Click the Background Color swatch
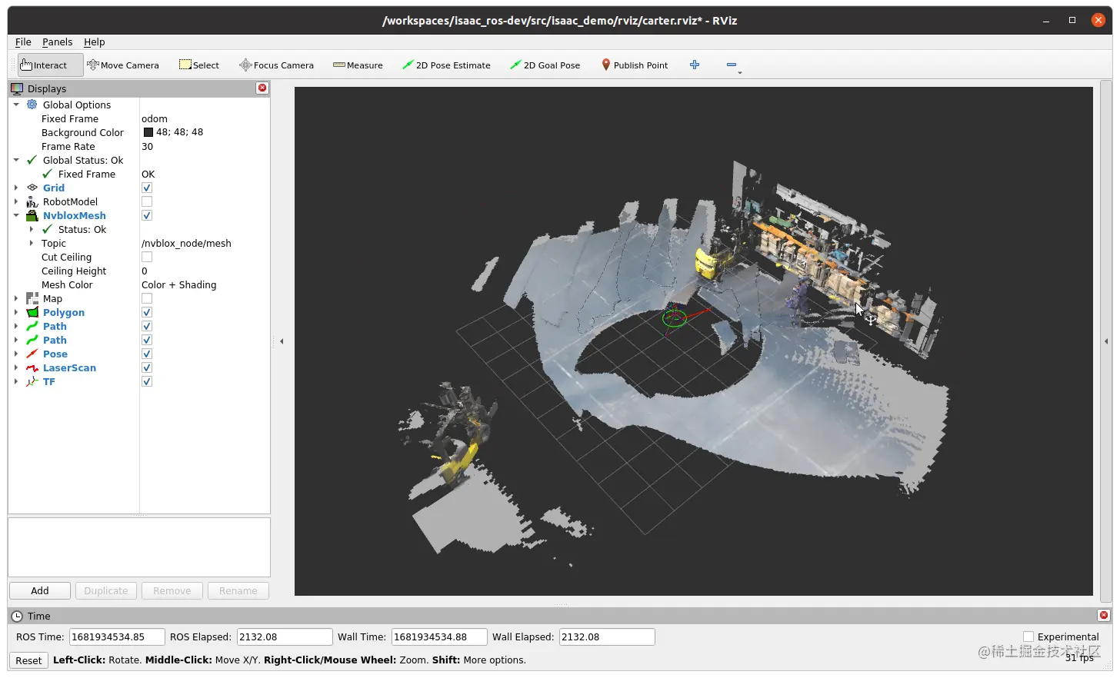The height and width of the screenshot is (678, 1120). point(148,131)
